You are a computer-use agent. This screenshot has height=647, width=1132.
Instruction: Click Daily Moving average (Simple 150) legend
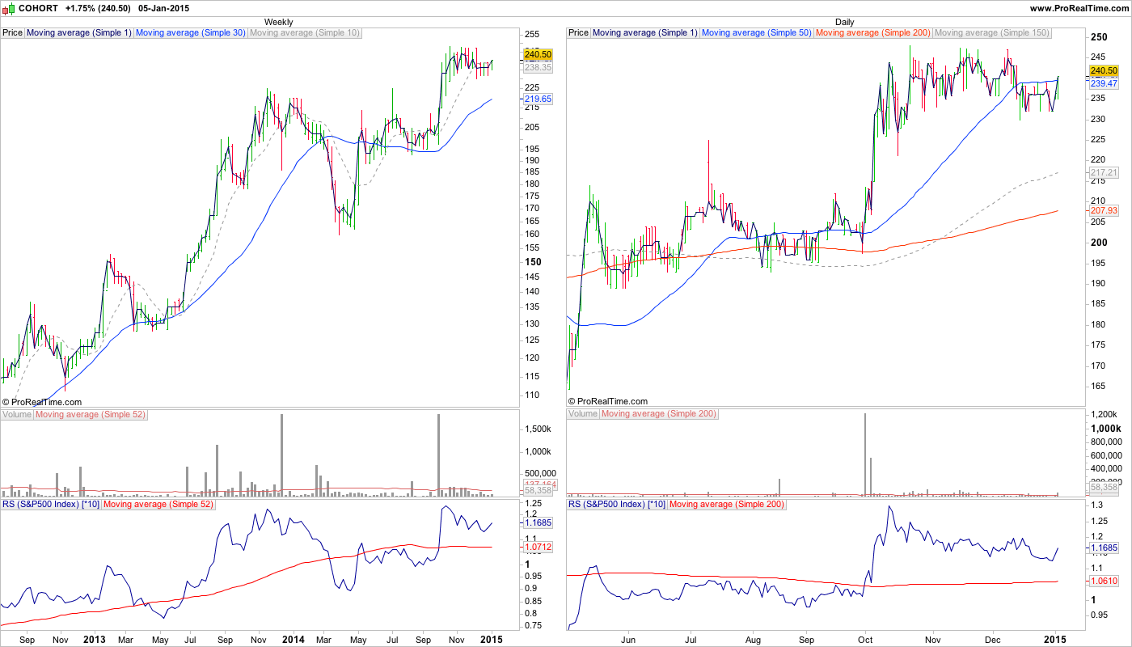[x=992, y=33]
